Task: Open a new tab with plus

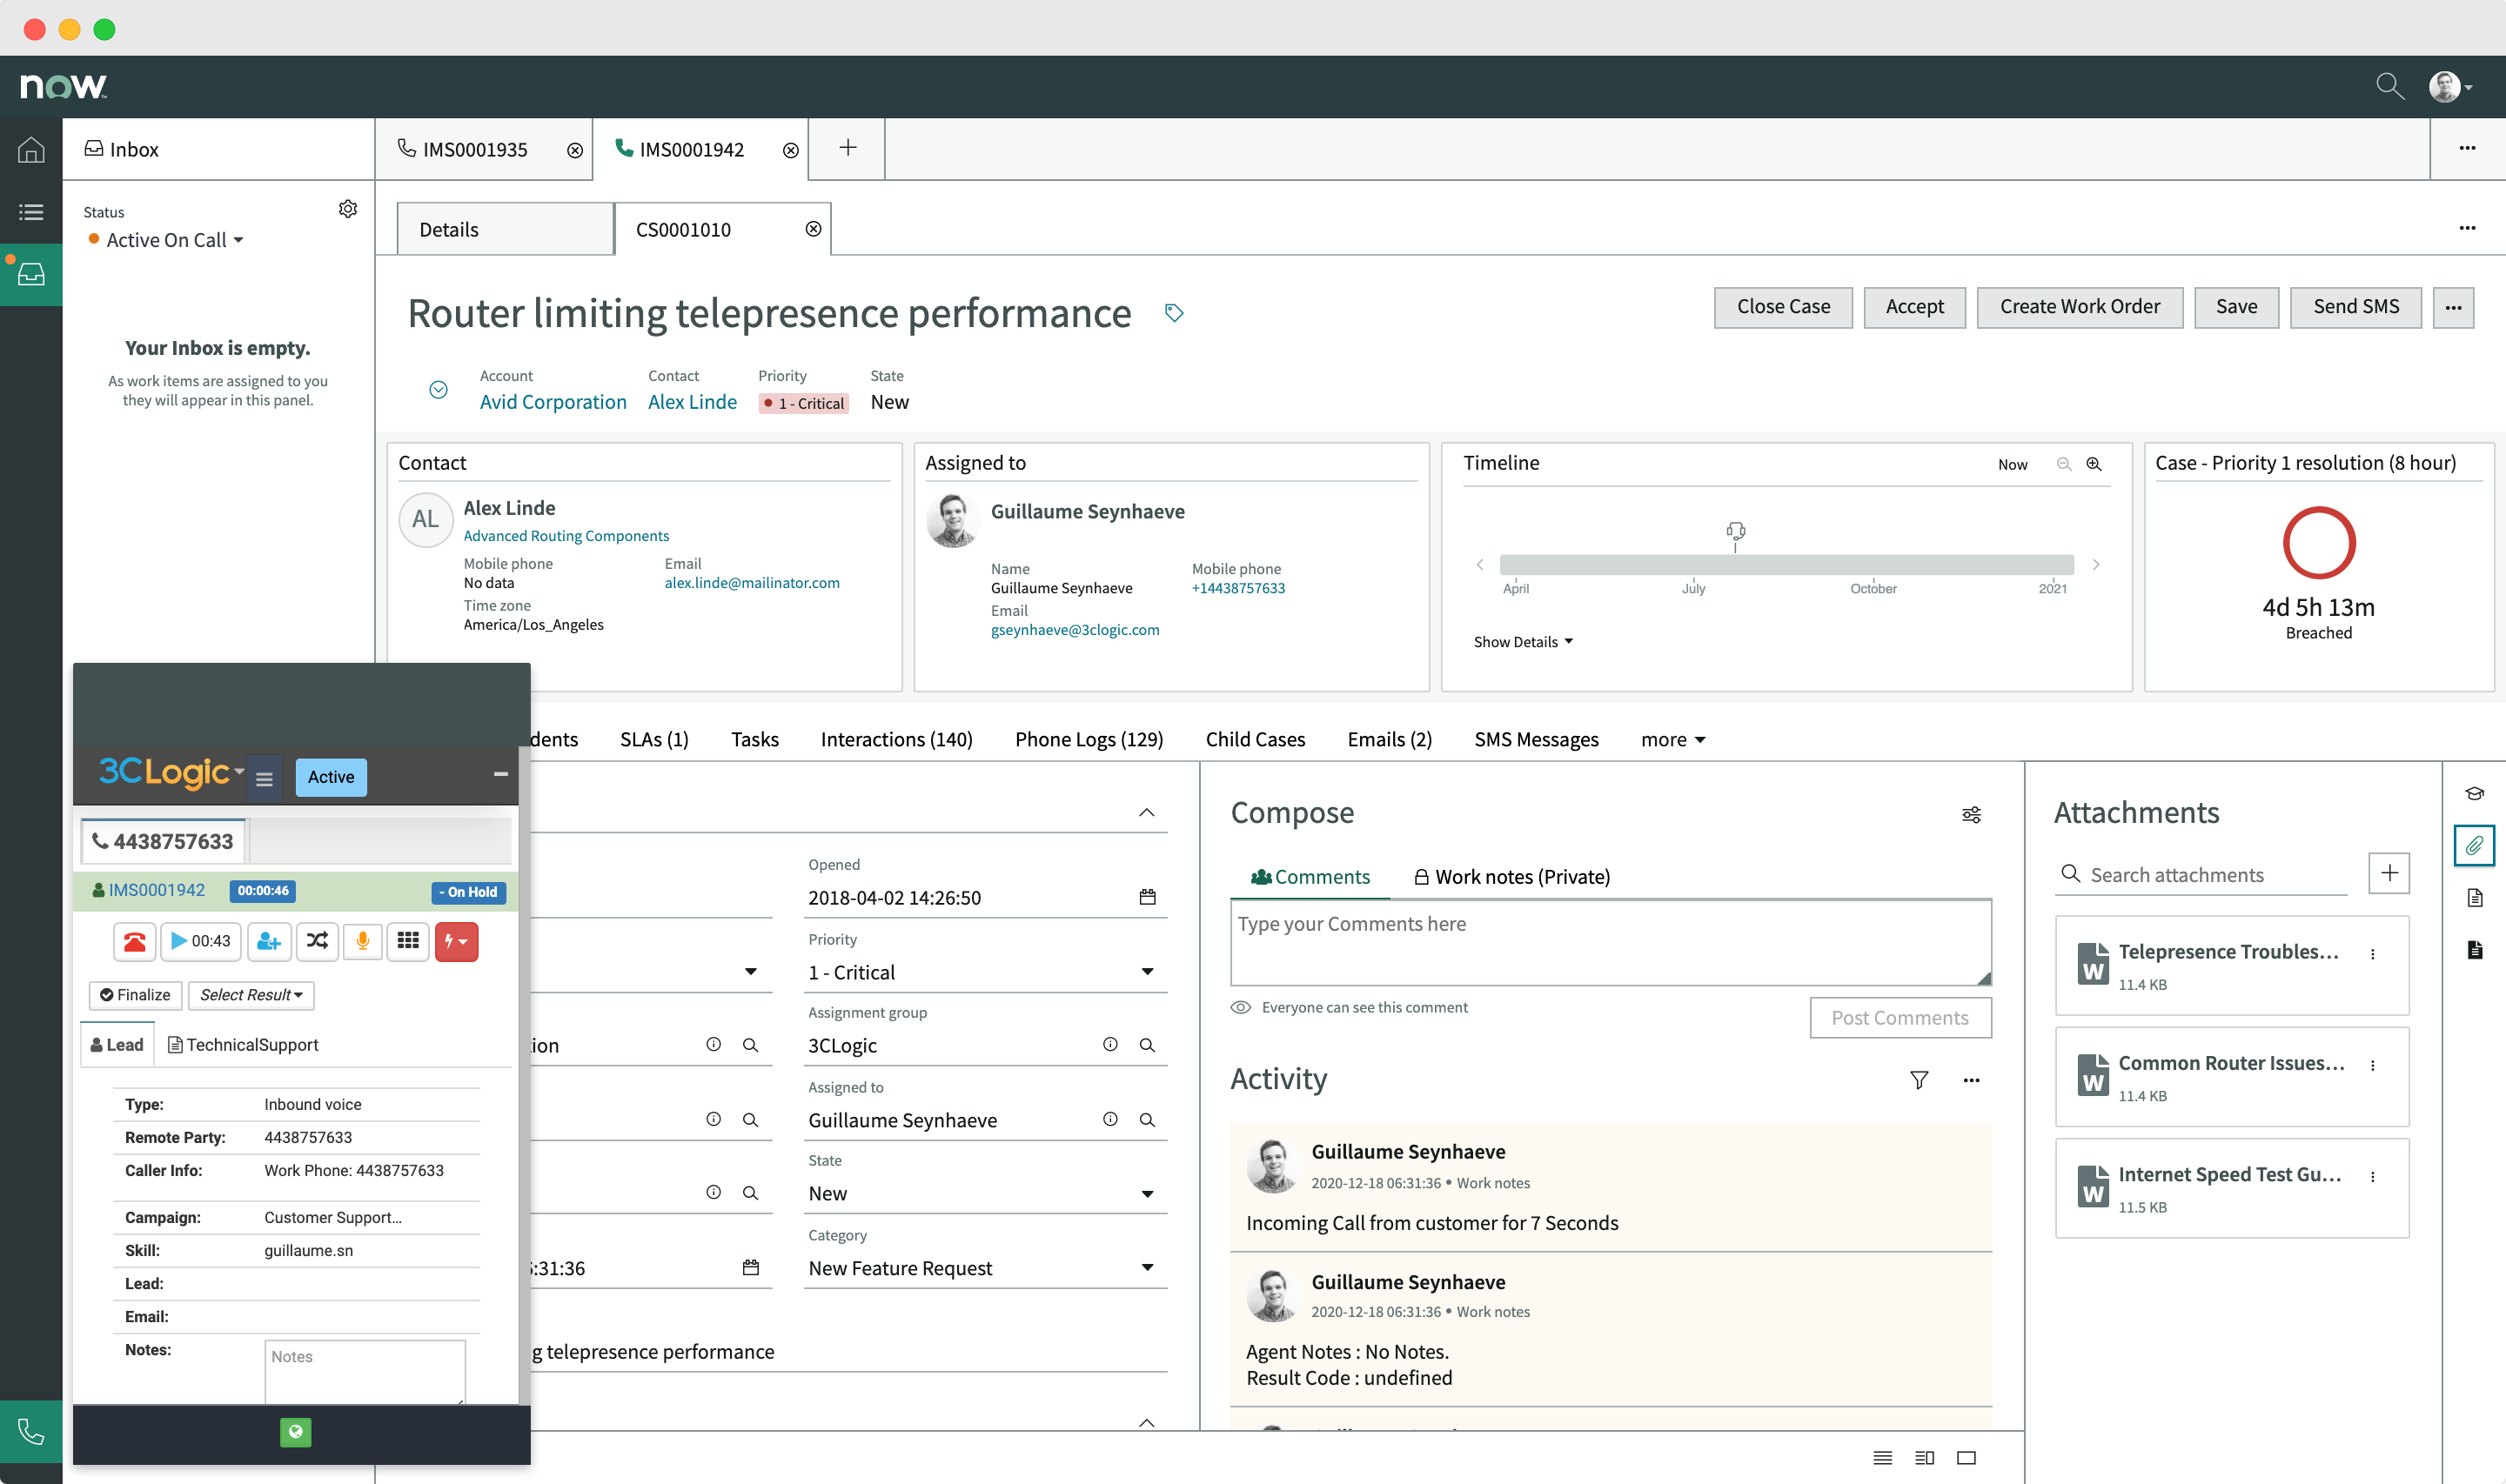Action: (847, 148)
